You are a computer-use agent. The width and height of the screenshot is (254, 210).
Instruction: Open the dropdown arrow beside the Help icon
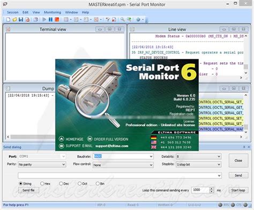(x=143, y=19)
